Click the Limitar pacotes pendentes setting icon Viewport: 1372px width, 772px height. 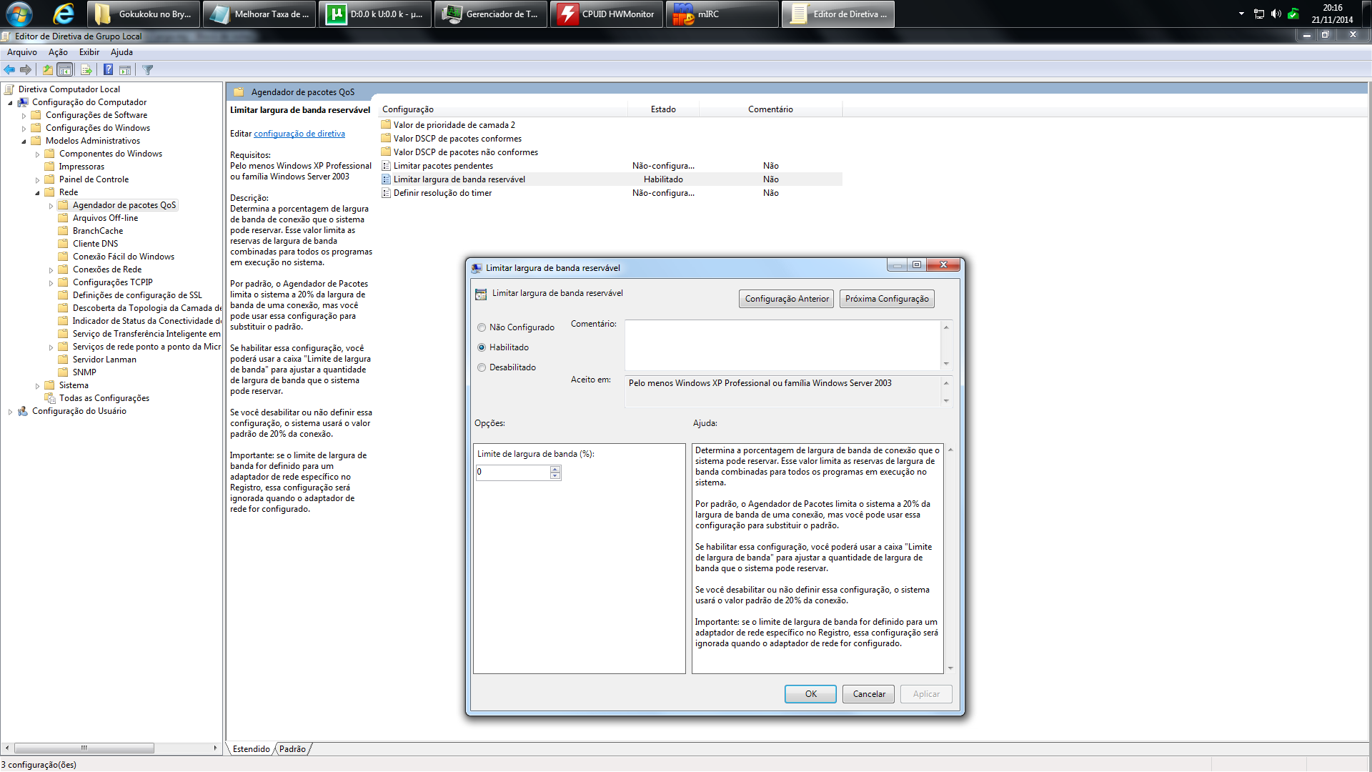[x=386, y=166]
